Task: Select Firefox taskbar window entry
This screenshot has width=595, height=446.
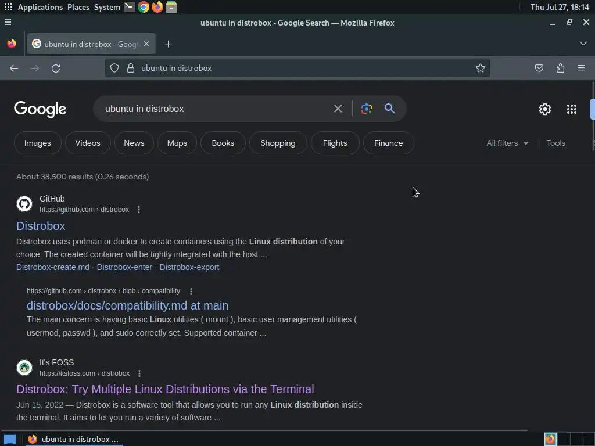Action: [74, 440]
